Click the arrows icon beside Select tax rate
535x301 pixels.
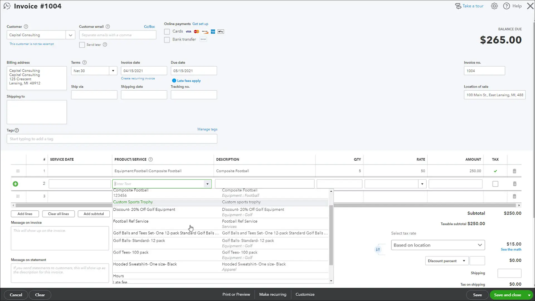(x=378, y=249)
